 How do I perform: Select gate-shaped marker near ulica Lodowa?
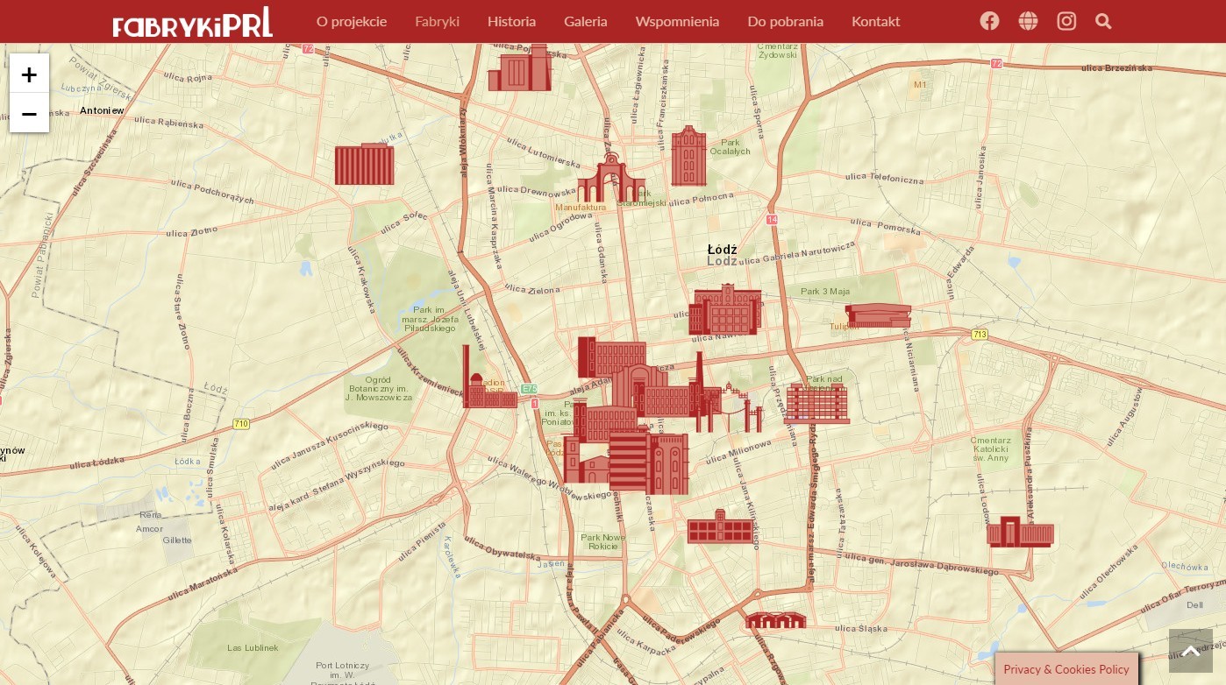pos(1020,532)
